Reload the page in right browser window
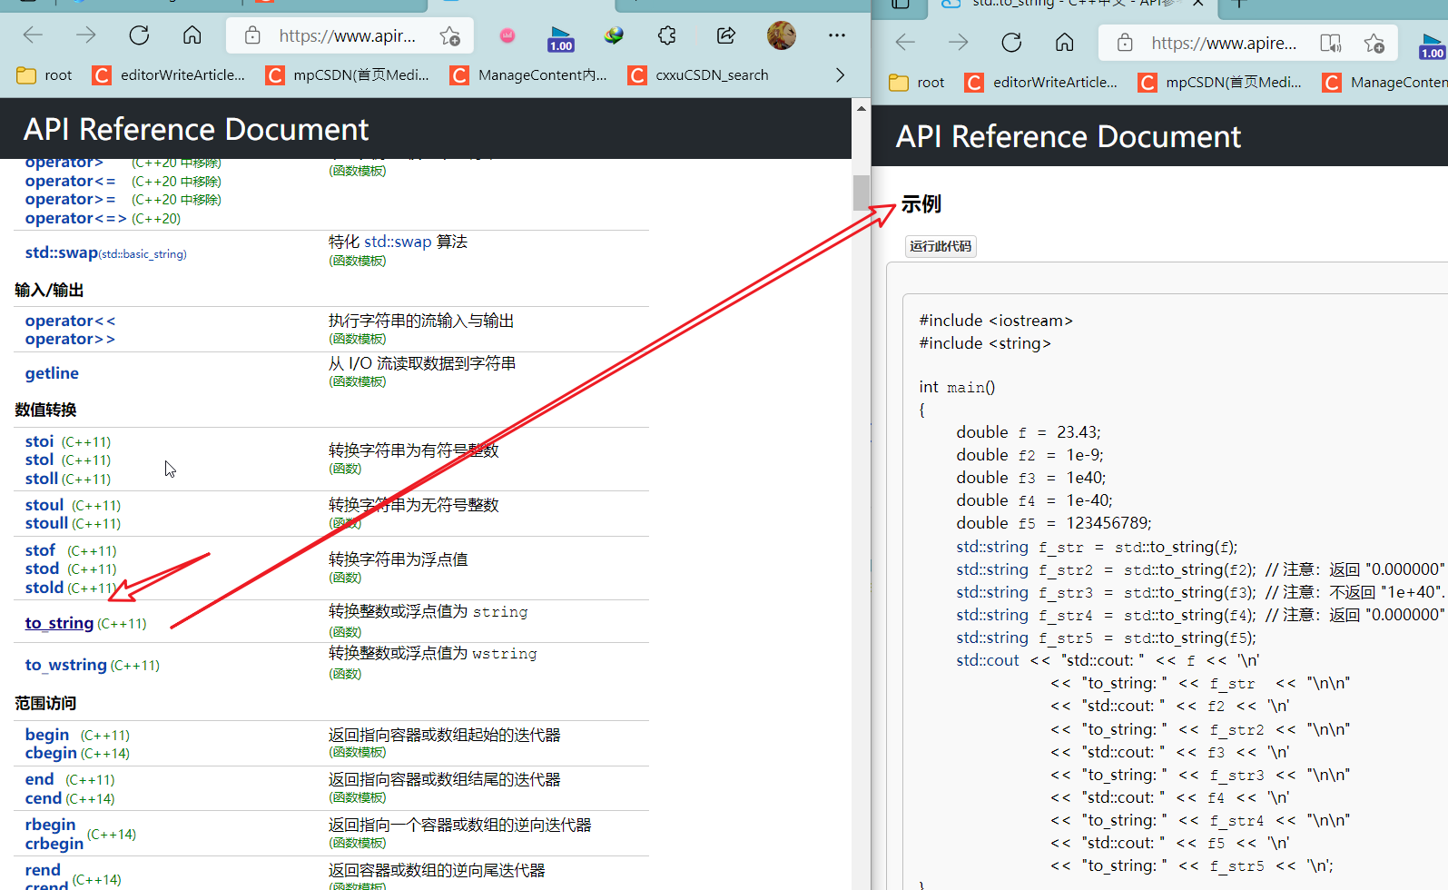Image resolution: width=1448 pixels, height=890 pixels. (x=1011, y=43)
